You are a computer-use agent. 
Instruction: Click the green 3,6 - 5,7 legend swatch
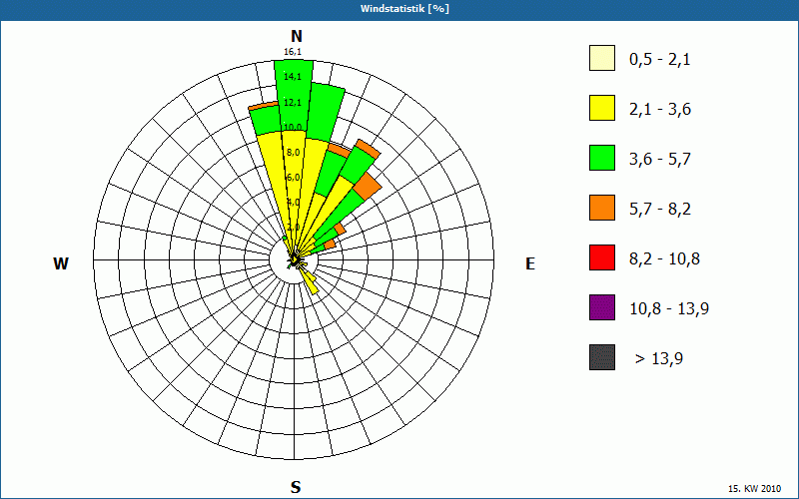click(x=602, y=158)
